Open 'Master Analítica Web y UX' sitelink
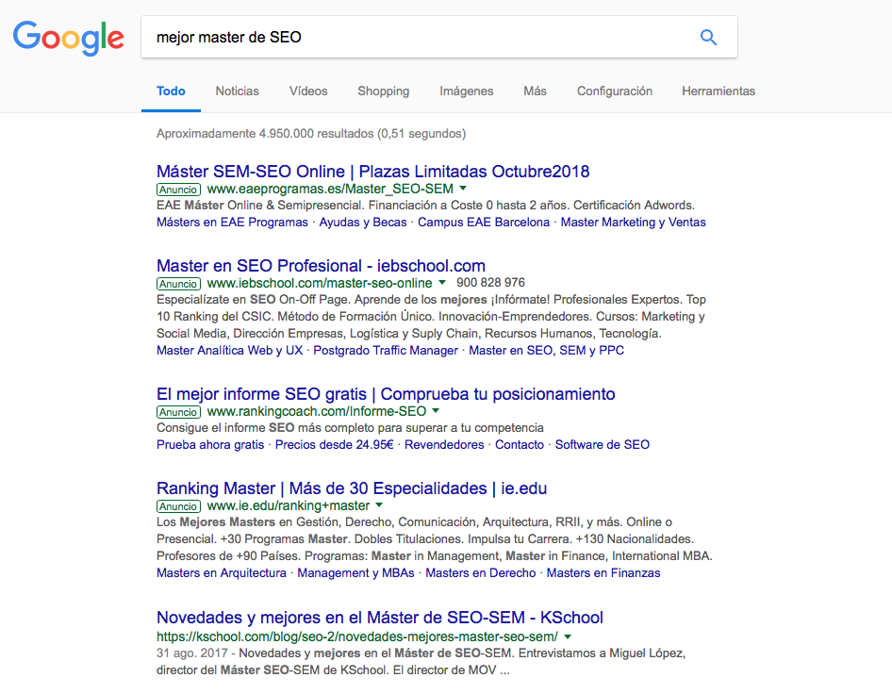 click(x=229, y=351)
